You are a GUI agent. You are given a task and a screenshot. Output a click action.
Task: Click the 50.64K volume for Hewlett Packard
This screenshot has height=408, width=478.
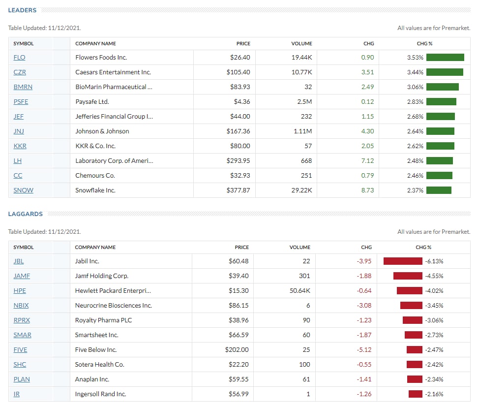tap(299, 290)
